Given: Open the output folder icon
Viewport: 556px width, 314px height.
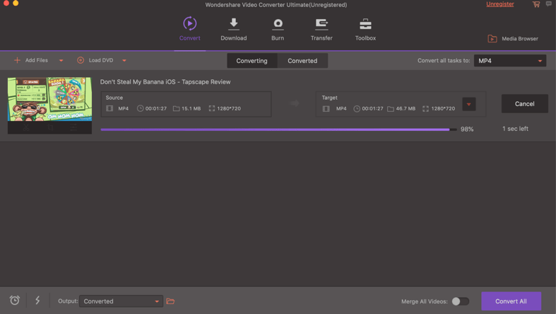Looking at the screenshot, I should coord(170,301).
